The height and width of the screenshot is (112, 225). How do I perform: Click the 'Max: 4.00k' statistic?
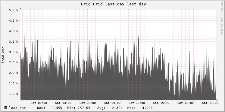click(x=140, y=108)
